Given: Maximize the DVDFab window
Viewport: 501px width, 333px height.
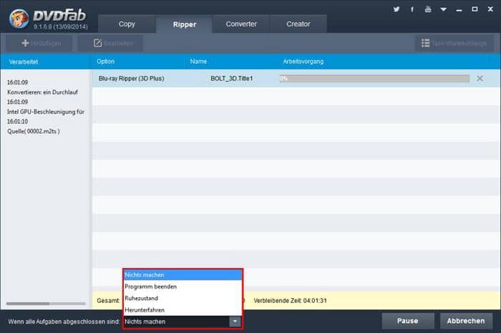Looking at the screenshot, I should pyautogui.click(x=475, y=9).
